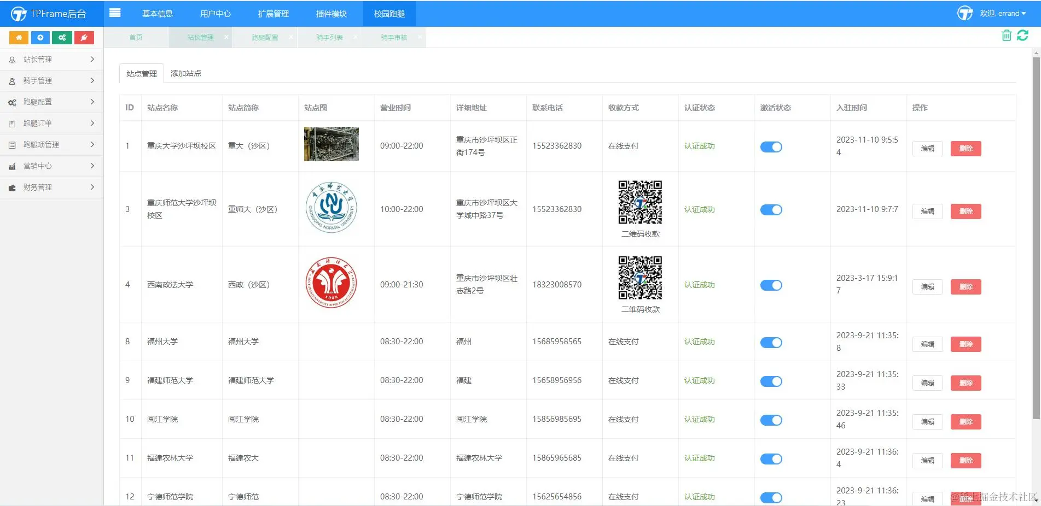Toggle activation switch for 重庆大学沙坪坝校区

coord(771,147)
